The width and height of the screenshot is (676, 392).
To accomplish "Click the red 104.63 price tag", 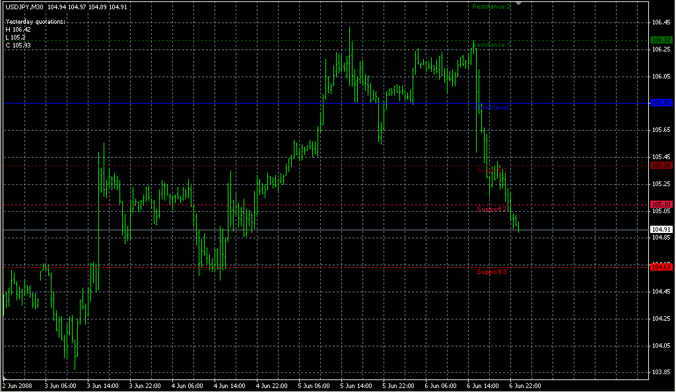I will pos(661,267).
